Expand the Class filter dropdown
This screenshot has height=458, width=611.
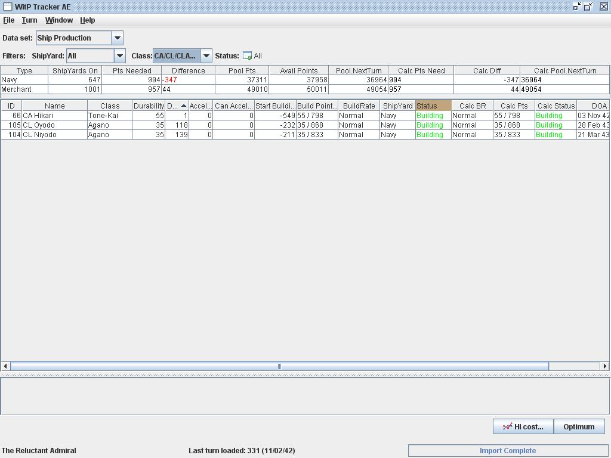(x=206, y=55)
